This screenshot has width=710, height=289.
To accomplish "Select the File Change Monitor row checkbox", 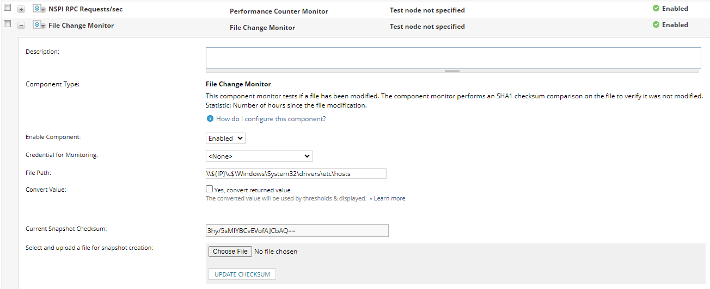I will 7,24.
